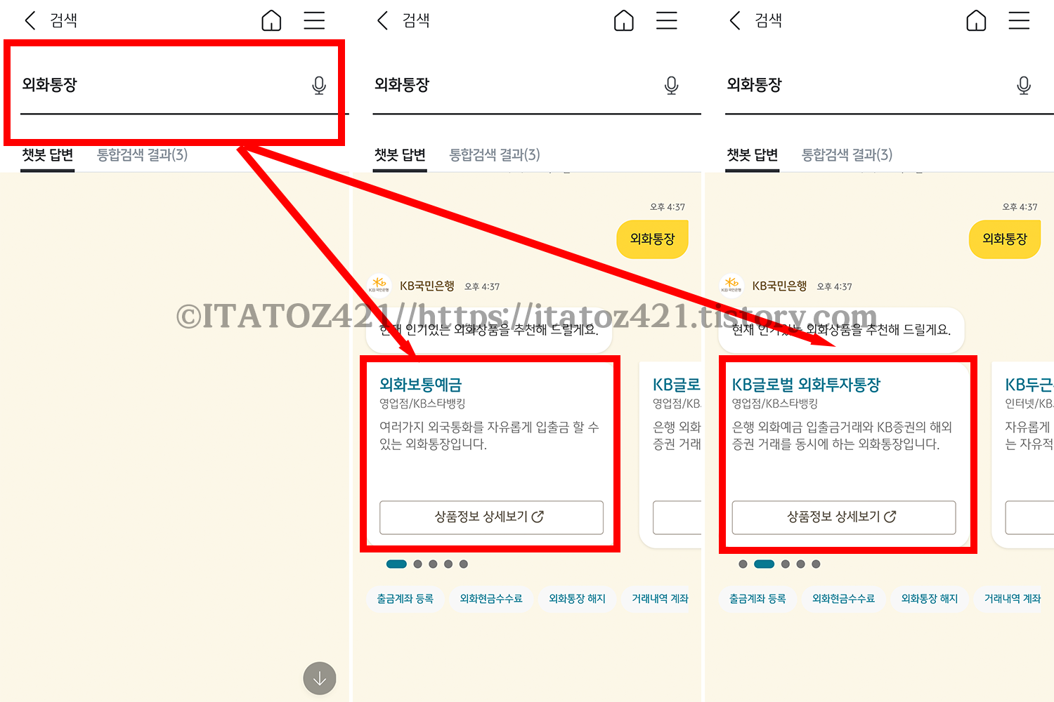Open home icon in the right screen
Image resolution: width=1054 pixels, height=702 pixels.
coord(976,20)
